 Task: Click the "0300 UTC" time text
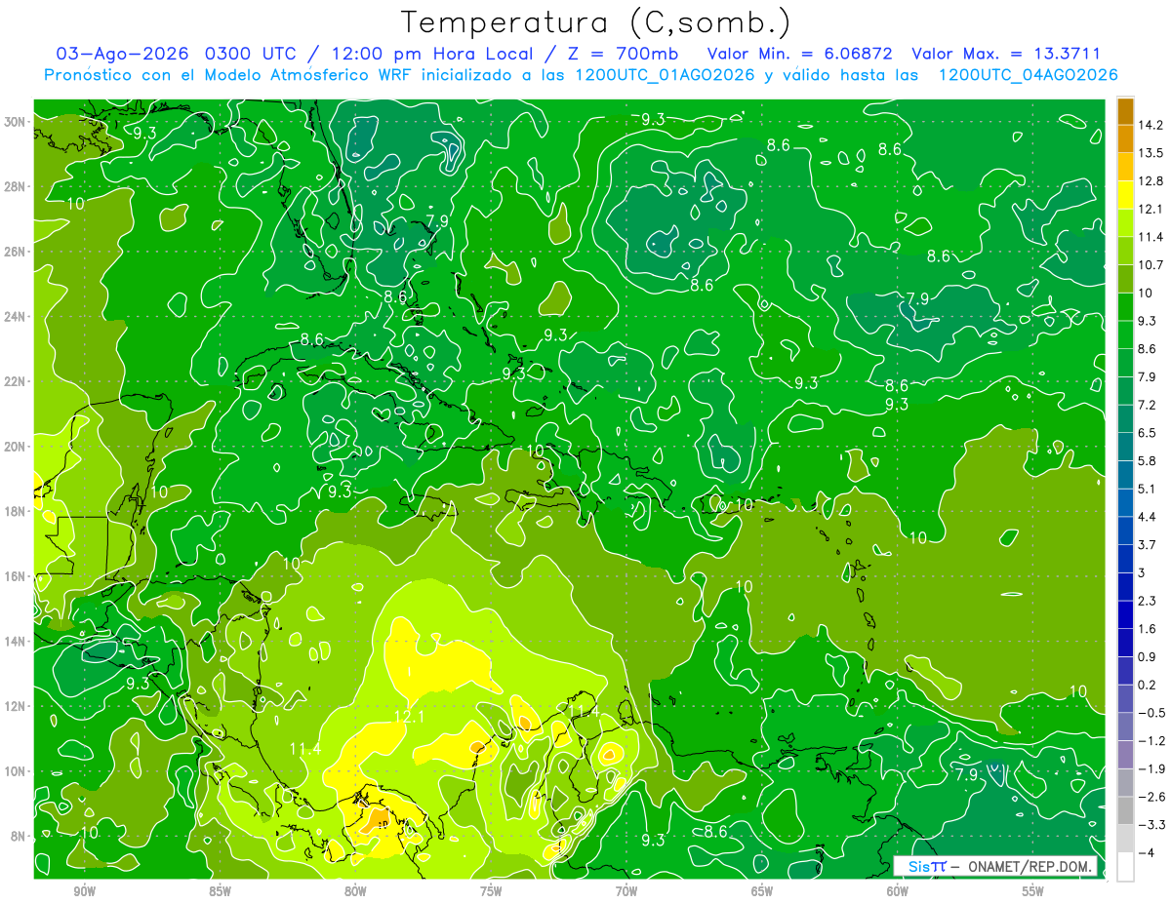(x=251, y=54)
